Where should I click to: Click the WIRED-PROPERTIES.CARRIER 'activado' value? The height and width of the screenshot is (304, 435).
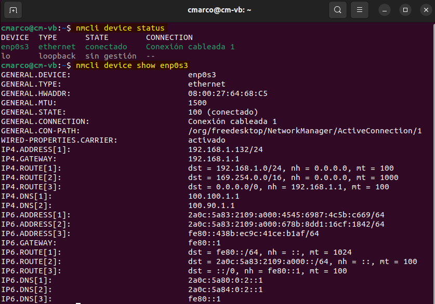(206, 140)
